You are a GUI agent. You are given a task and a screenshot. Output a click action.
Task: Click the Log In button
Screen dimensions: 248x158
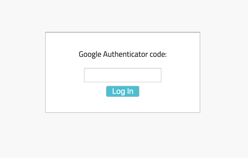point(123,91)
